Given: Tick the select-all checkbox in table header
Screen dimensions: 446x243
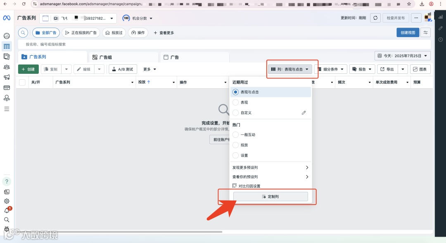Looking at the screenshot, I should tap(22, 83).
